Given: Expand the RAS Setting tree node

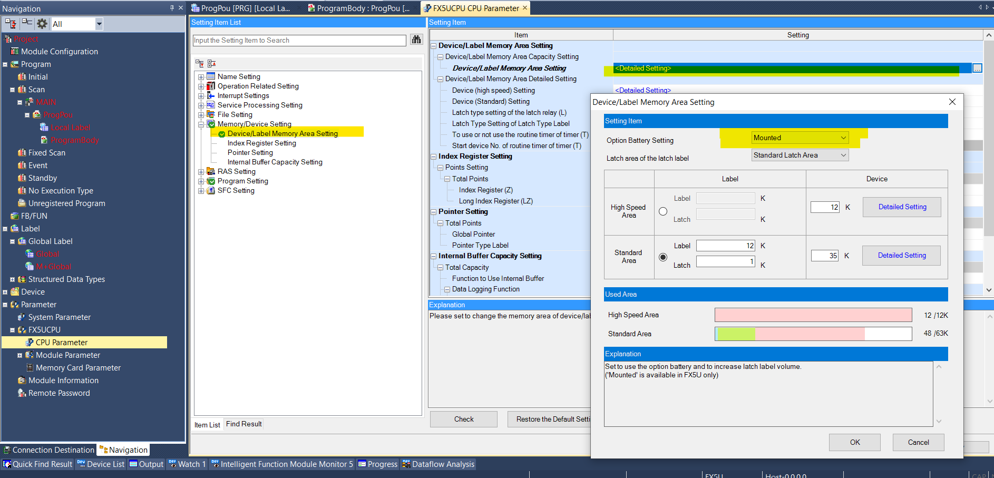Looking at the screenshot, I should (201, 172).
